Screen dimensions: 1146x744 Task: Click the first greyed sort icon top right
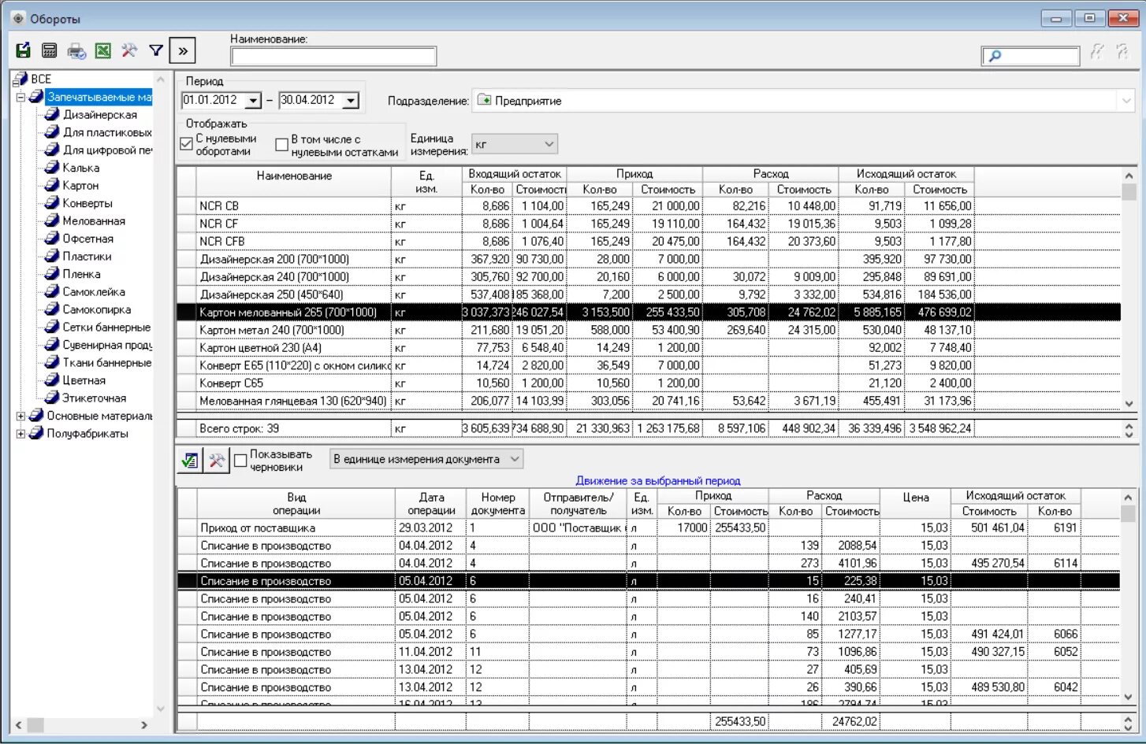click(1096, 52)
